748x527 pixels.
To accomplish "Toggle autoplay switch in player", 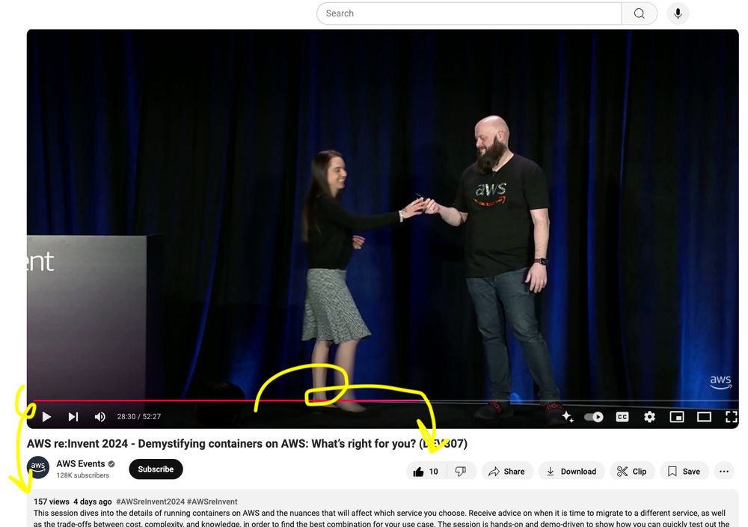I will click(x=593, y=417).
